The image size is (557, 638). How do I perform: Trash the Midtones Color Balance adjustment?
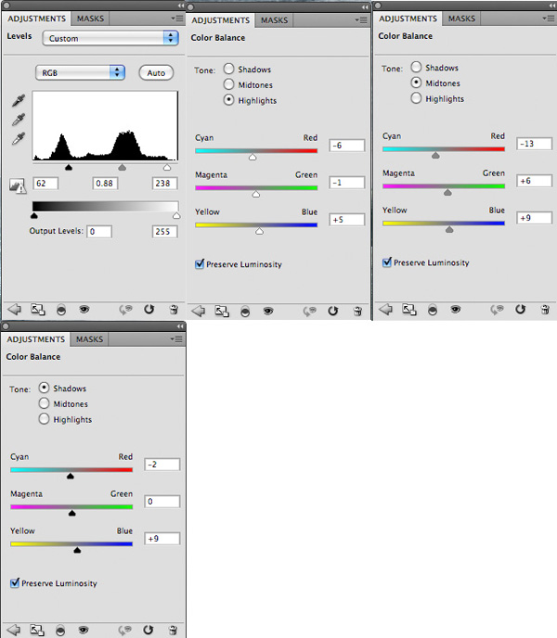[545, 310]
